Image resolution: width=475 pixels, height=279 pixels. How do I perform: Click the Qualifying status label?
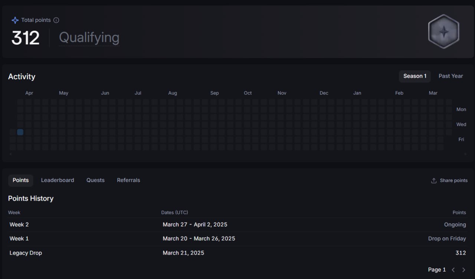coord(89,37)
